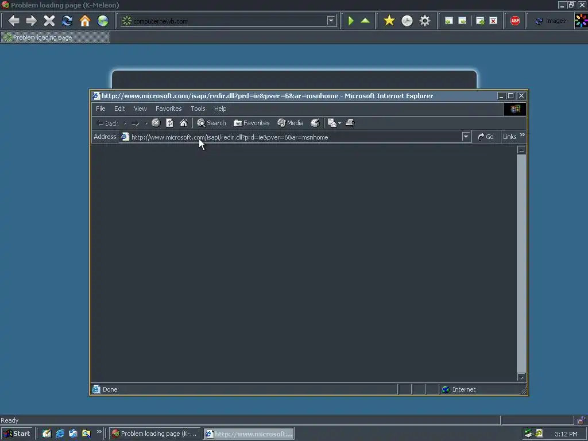The height and width of the screenshot is (441, 588).
Task: Expand IE address bar dropdown
Action: point(466,137)
